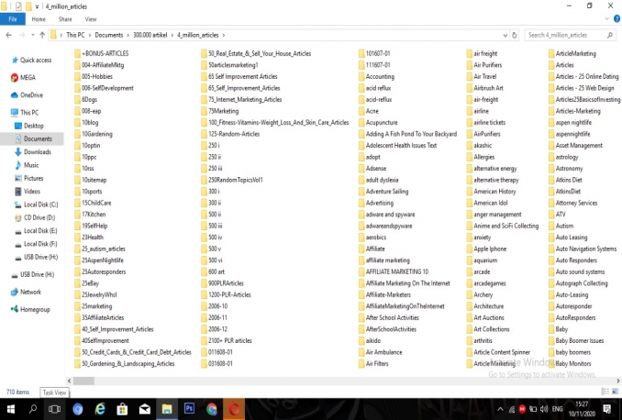Select Network in the navigation pane
The image size is (622, 420).
click(30, 292)
